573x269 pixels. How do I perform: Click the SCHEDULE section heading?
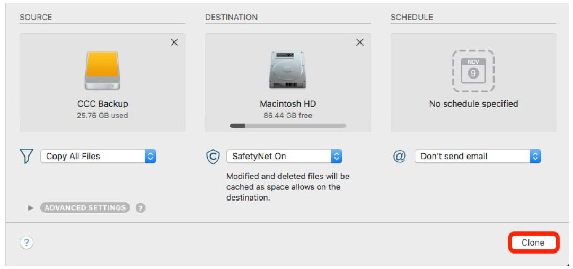click(412, 17)
